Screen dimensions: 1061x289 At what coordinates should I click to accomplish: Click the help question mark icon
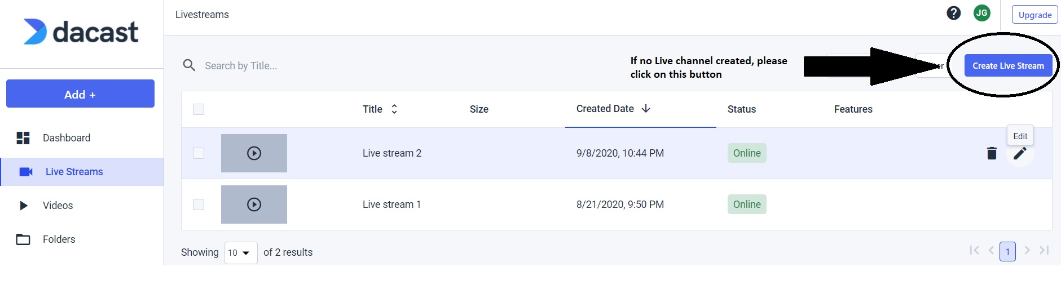(953, 13)
